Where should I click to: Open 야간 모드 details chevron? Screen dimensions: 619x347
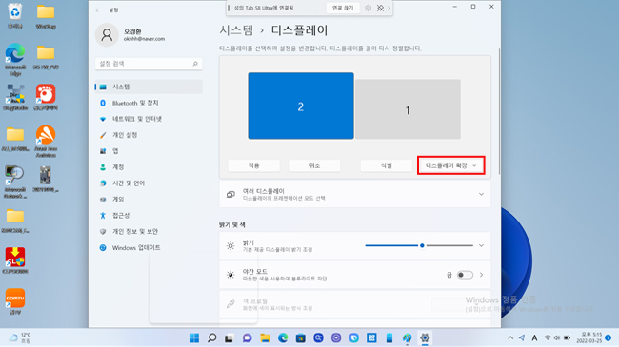pos(481,275)
